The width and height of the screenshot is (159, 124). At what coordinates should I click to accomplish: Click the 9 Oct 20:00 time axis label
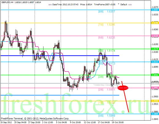pyautogui.click(x=75, y=122)
